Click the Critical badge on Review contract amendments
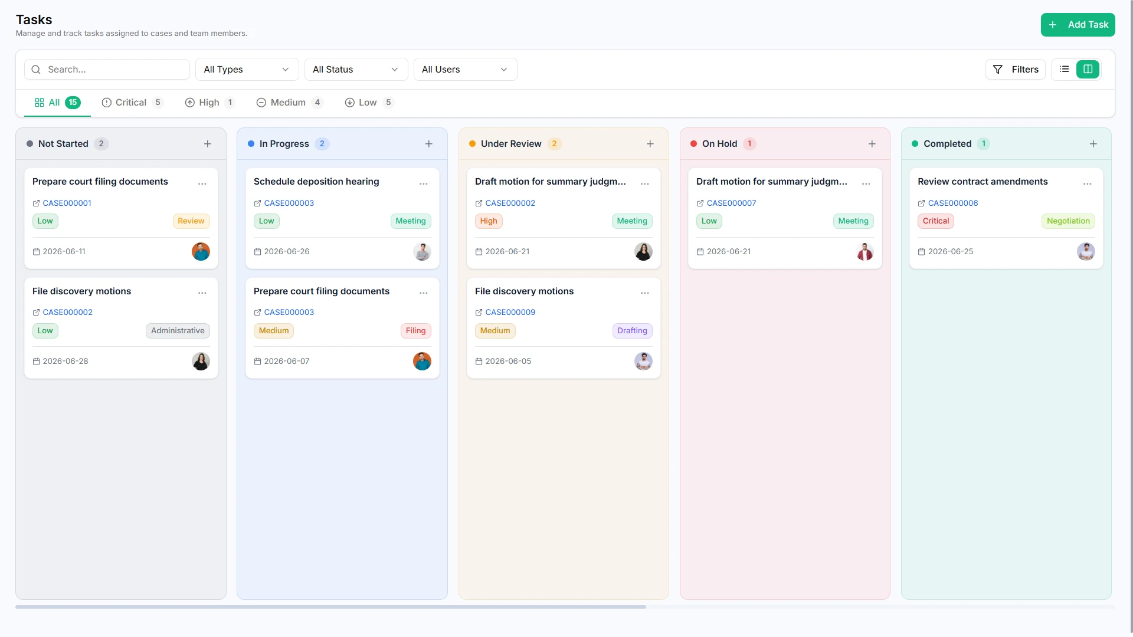 tap(935, 221)
